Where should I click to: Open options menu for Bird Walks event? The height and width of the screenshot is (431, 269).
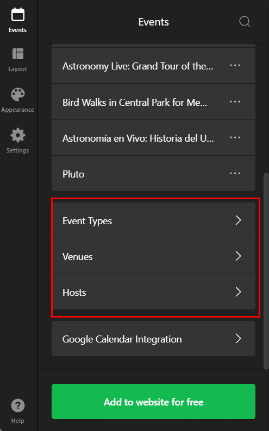point(235,102)
